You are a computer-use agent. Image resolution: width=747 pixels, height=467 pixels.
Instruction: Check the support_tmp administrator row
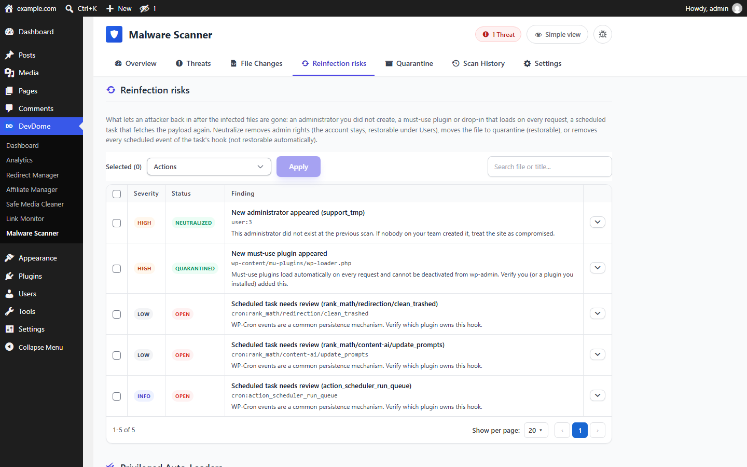(x=117, y=223)
